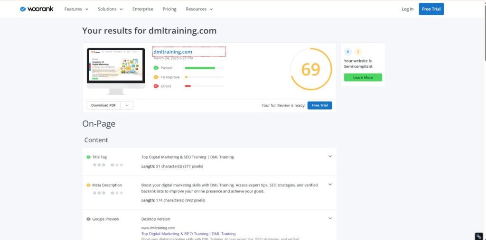This screenshot has height=240, width=486.
Task: Click the Title Tag status icon
Action: click(x=88, y=157)
